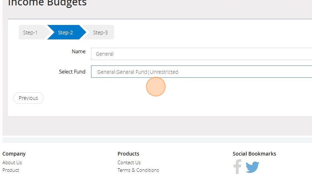Open the Terms & Conditions link
312x174 pixels.
[x=138, y=170]
